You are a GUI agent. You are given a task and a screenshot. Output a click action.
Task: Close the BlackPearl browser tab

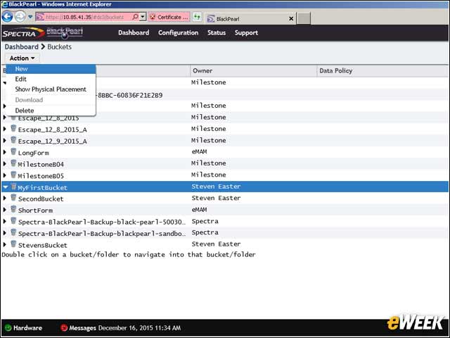pos(291,19)
